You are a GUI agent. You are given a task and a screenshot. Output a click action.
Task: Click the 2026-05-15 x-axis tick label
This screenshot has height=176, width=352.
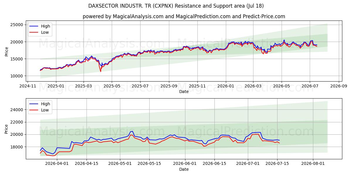pyautogui.click(x=149, y=164)
